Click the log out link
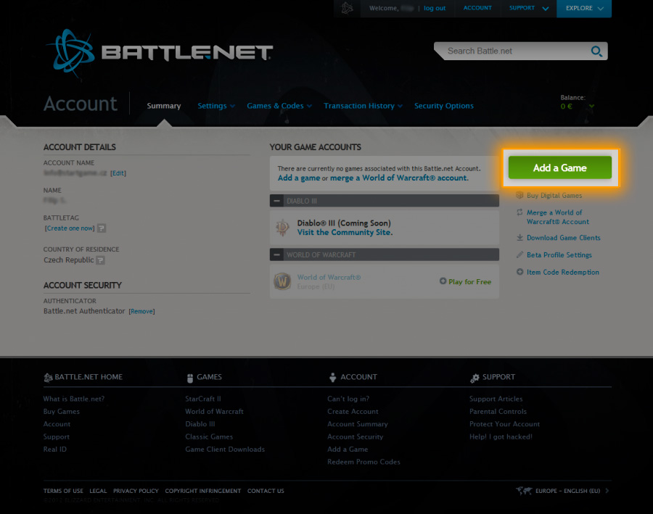 (x=435, y=8)
